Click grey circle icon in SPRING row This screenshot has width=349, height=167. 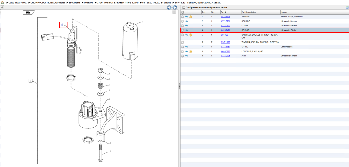tap(183, 47)
